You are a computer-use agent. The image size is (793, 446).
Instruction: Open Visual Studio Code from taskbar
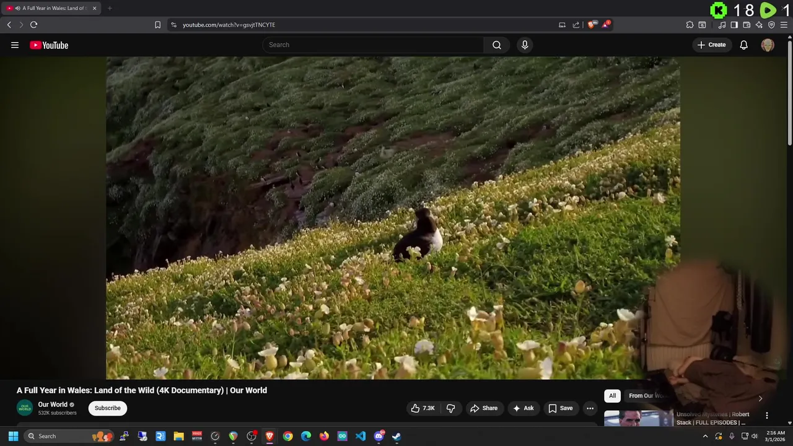pos(361,436)
